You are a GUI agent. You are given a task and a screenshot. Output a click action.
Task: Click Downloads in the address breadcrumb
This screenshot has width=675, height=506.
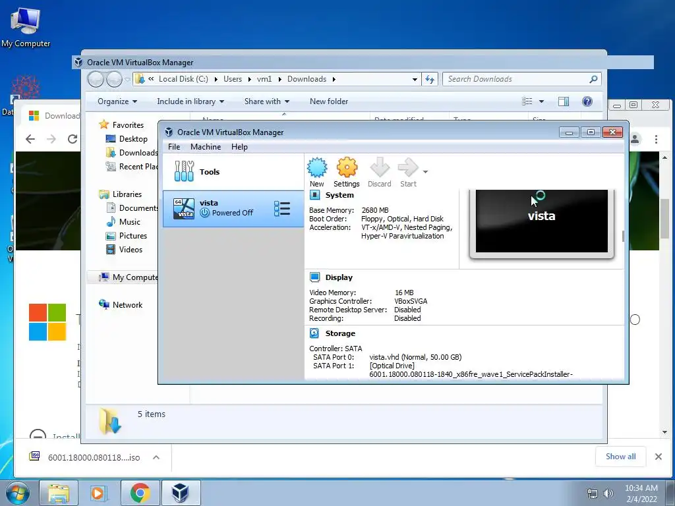pos(307,79)
